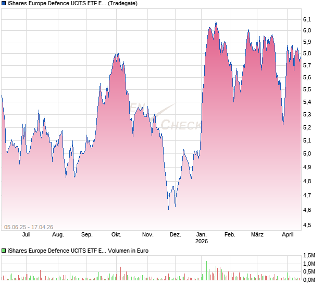Click the Feb. axis label
The image size is (323, 285).
click(230, 235)
